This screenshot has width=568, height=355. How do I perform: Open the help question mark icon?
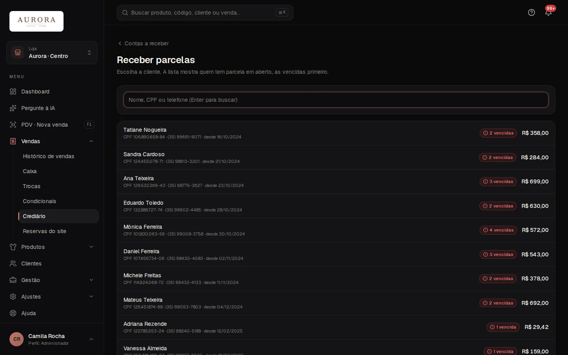point(531,13)
